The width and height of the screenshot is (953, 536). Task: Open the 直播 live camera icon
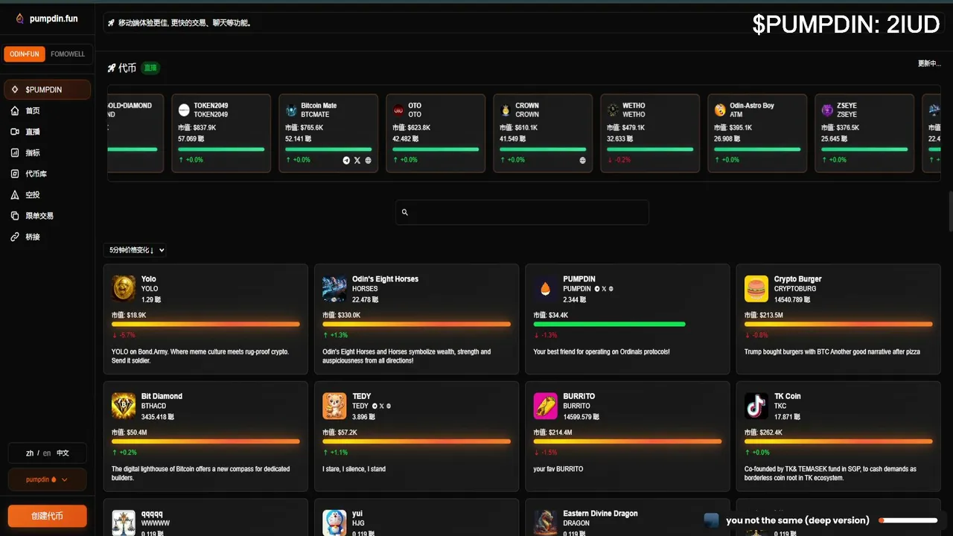(15, 132)
